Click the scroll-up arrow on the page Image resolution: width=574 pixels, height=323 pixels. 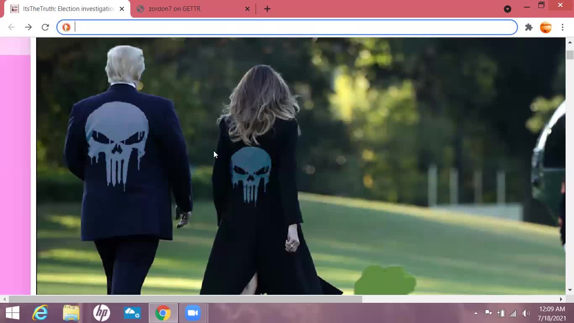[x=570, y=42]
